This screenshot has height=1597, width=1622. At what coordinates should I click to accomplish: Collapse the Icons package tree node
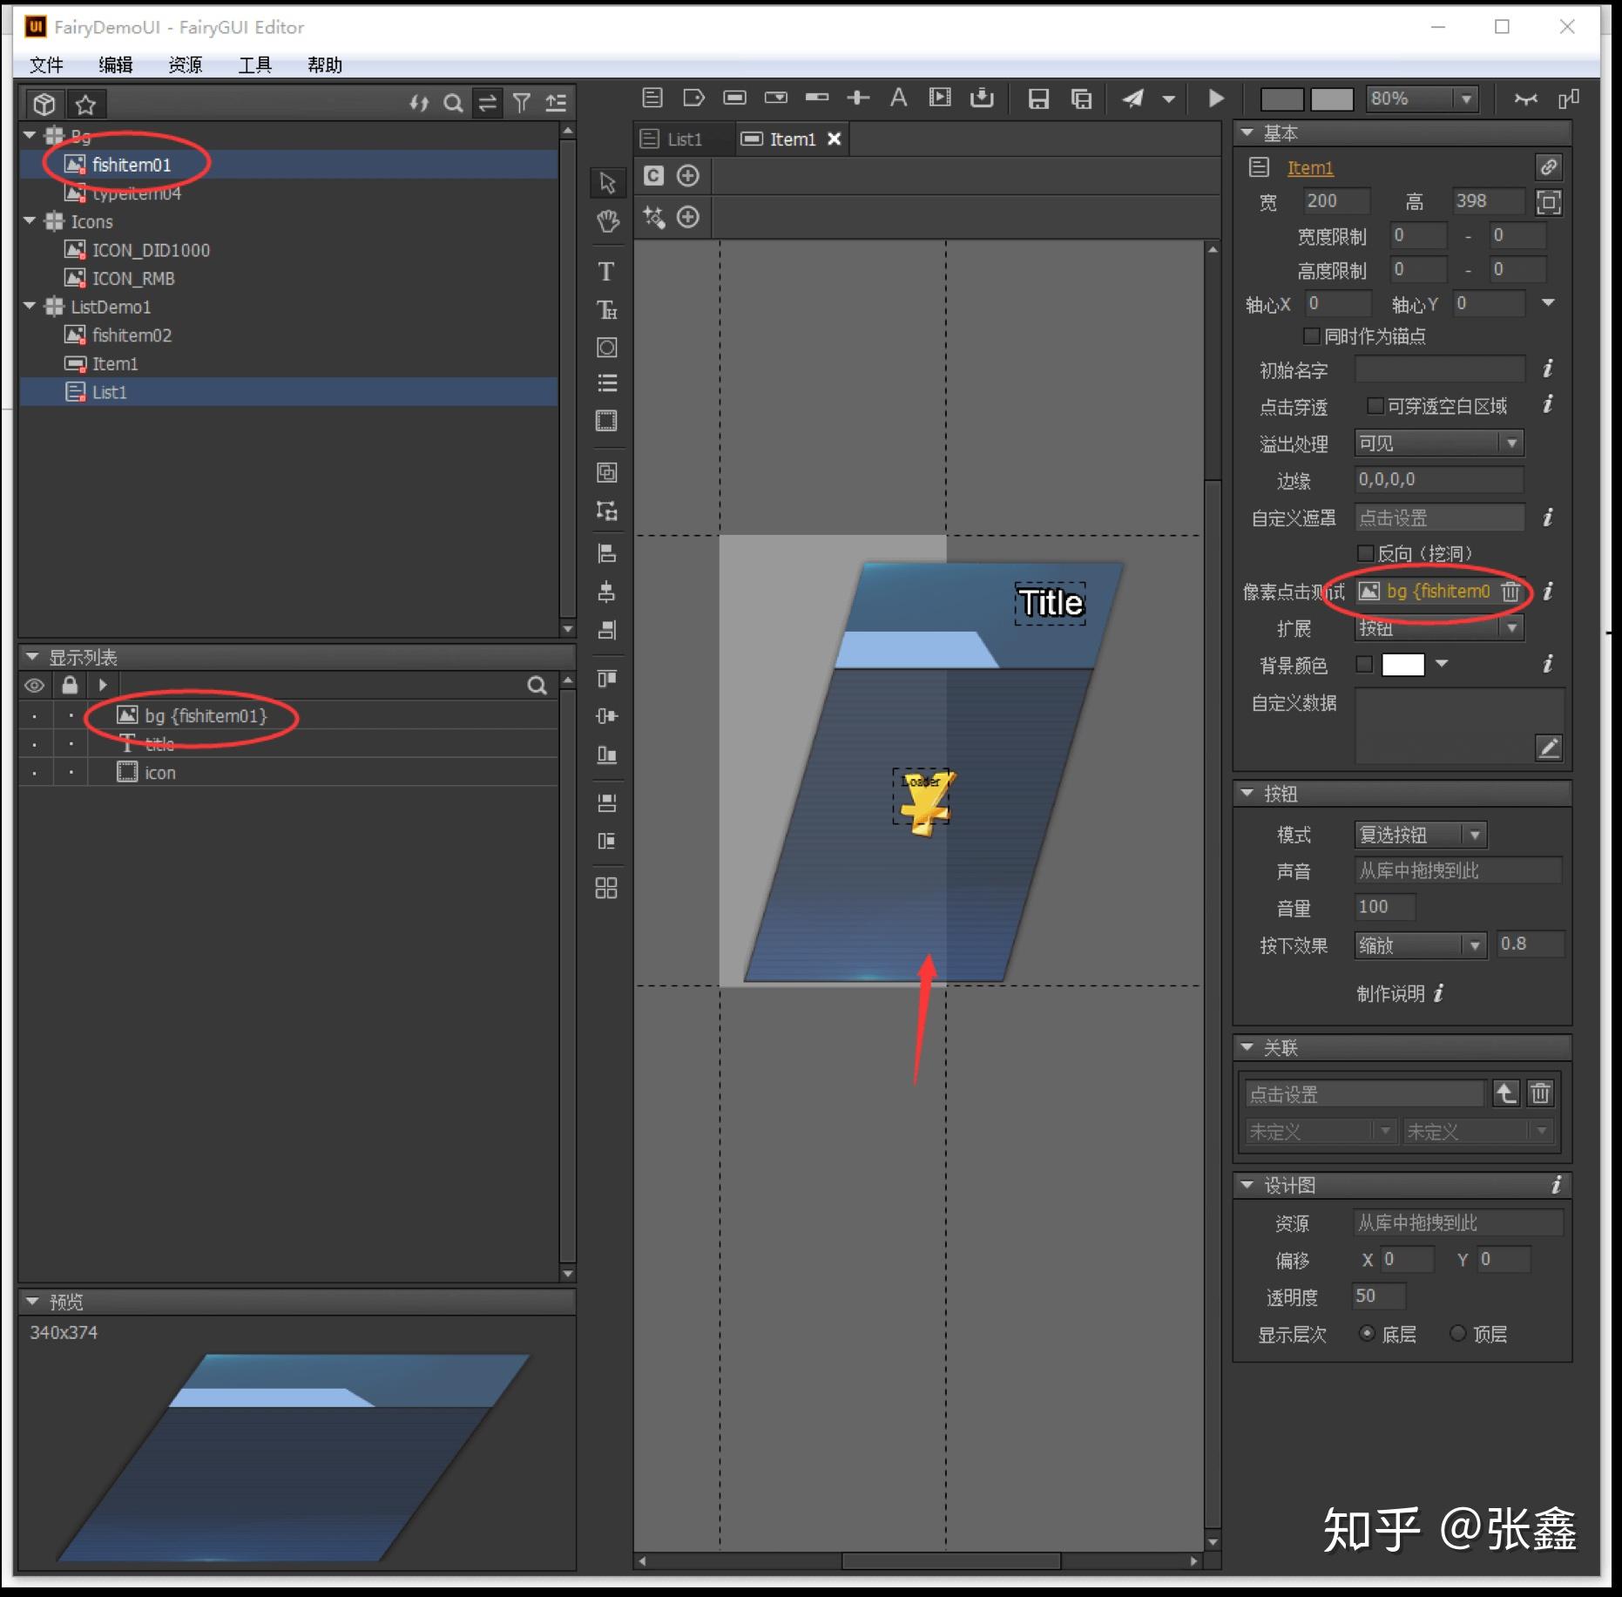coord(30,221)
